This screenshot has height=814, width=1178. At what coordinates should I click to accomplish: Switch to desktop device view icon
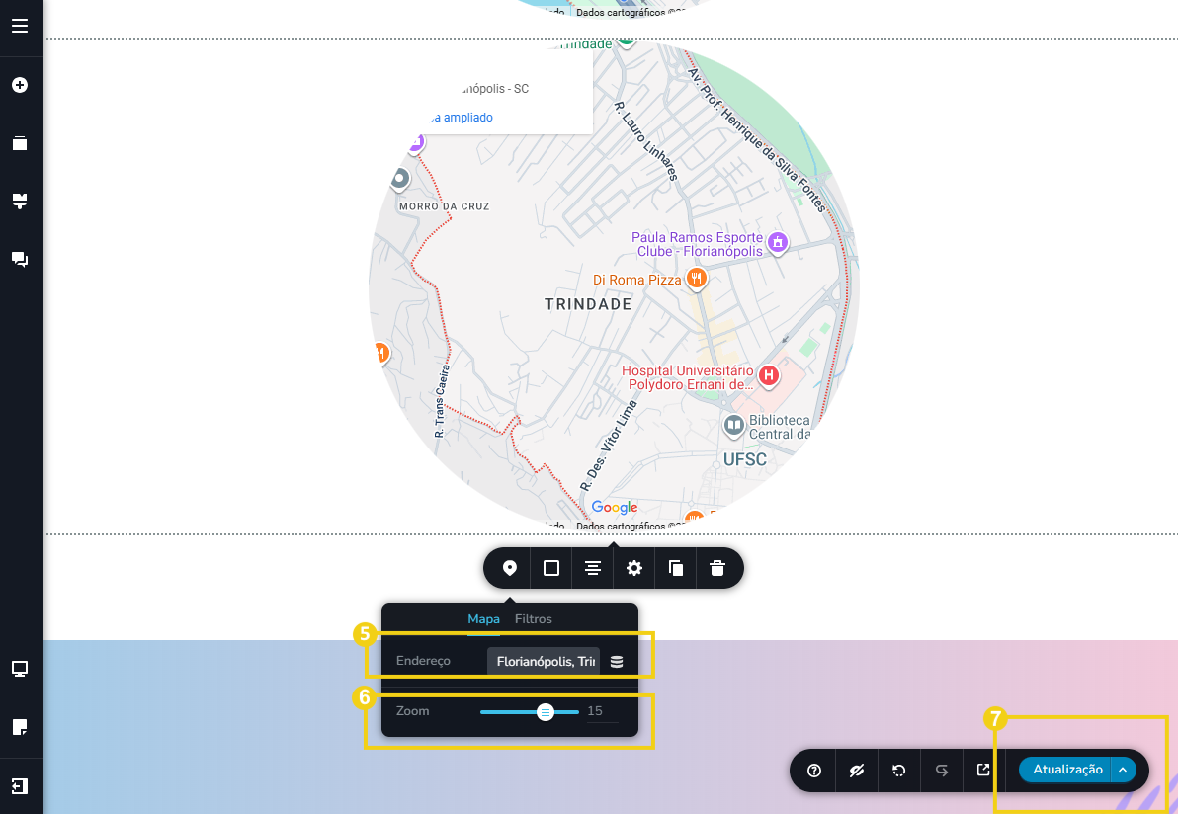pyautogui.click(x=21, y=669)
